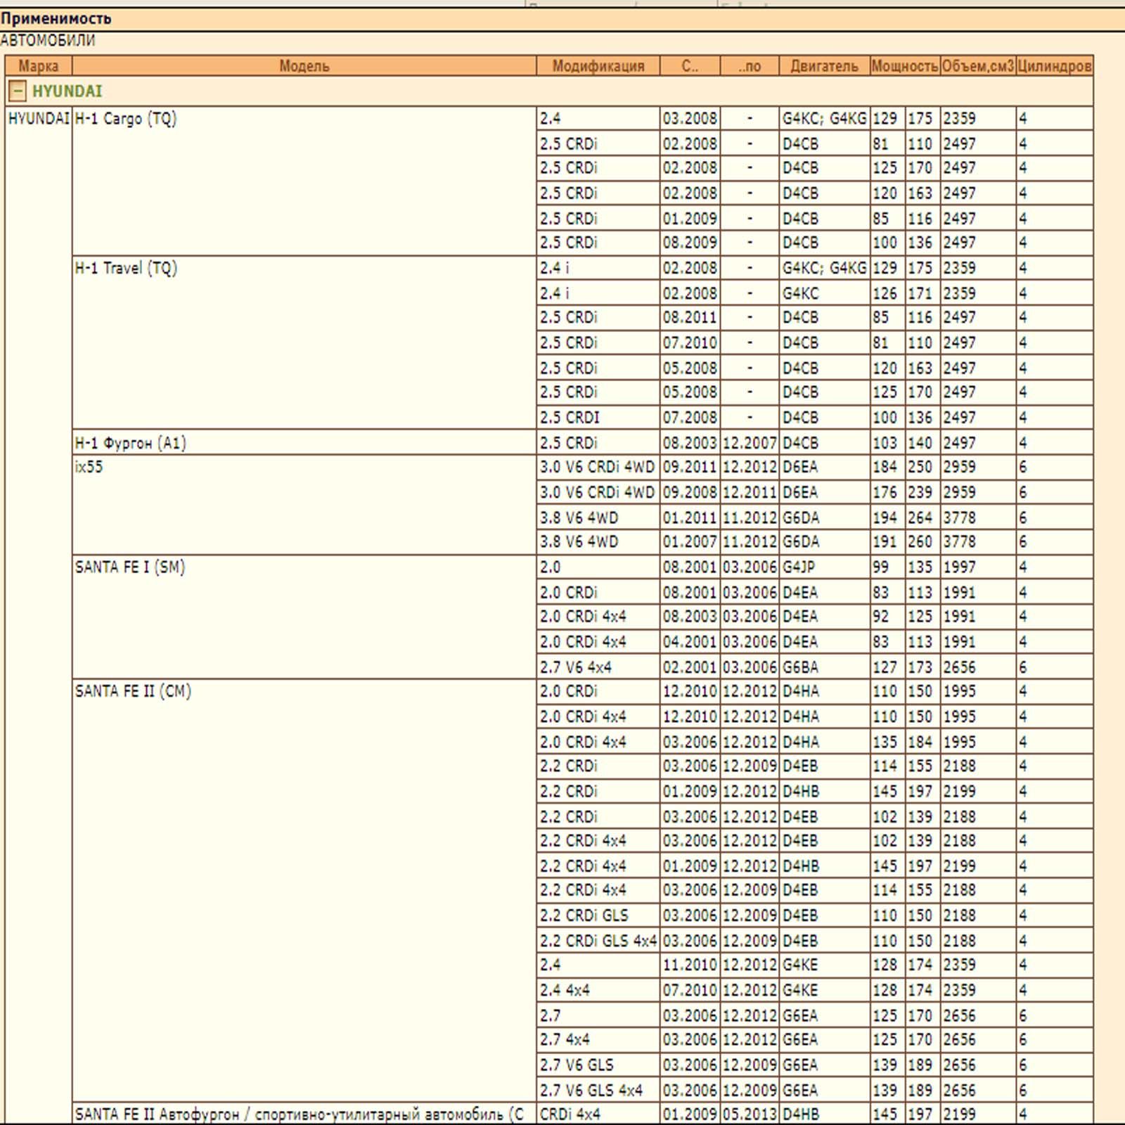Click the Мощность column header
Screen dimensions: 1125x1125
(904, 66)
